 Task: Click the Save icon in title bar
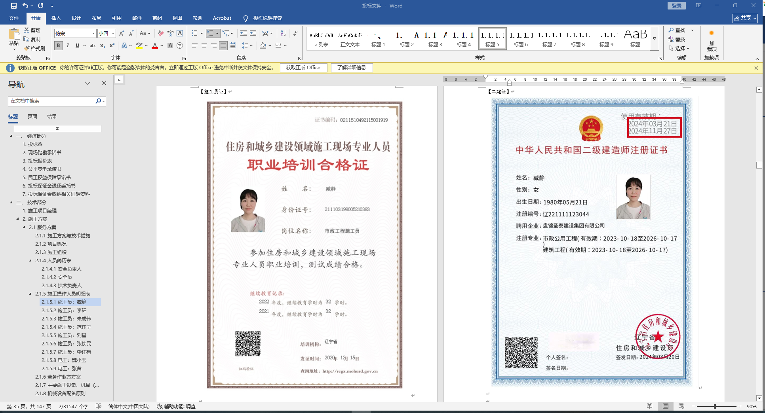pyautogui.click(x=14, y=6)
